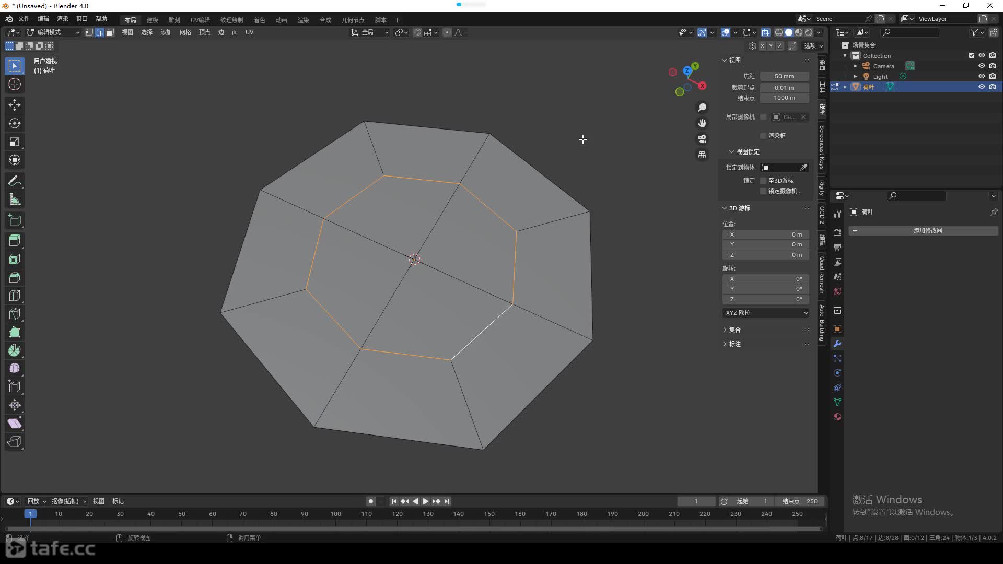1003x564 pixels.
Task: Switch to face select mode
Action: tap(110, 32)
